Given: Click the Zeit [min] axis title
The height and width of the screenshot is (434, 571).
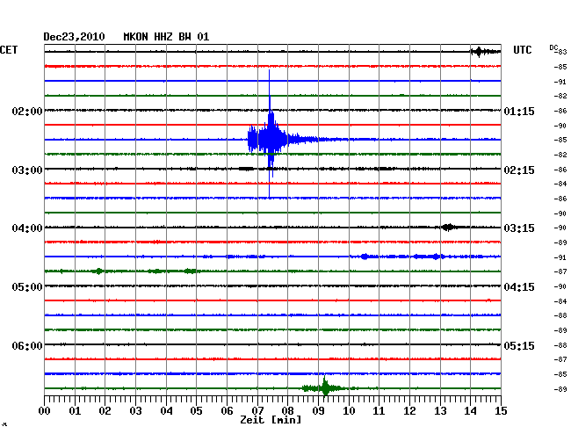Looking at the screenshot, I should 271,420.
